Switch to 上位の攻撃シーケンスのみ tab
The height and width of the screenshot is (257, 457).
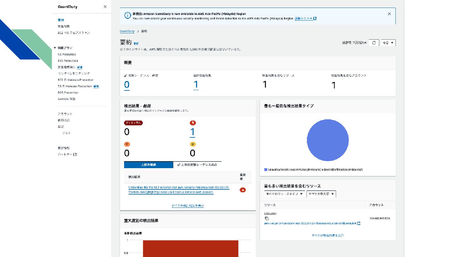click(x=197, y=165)
